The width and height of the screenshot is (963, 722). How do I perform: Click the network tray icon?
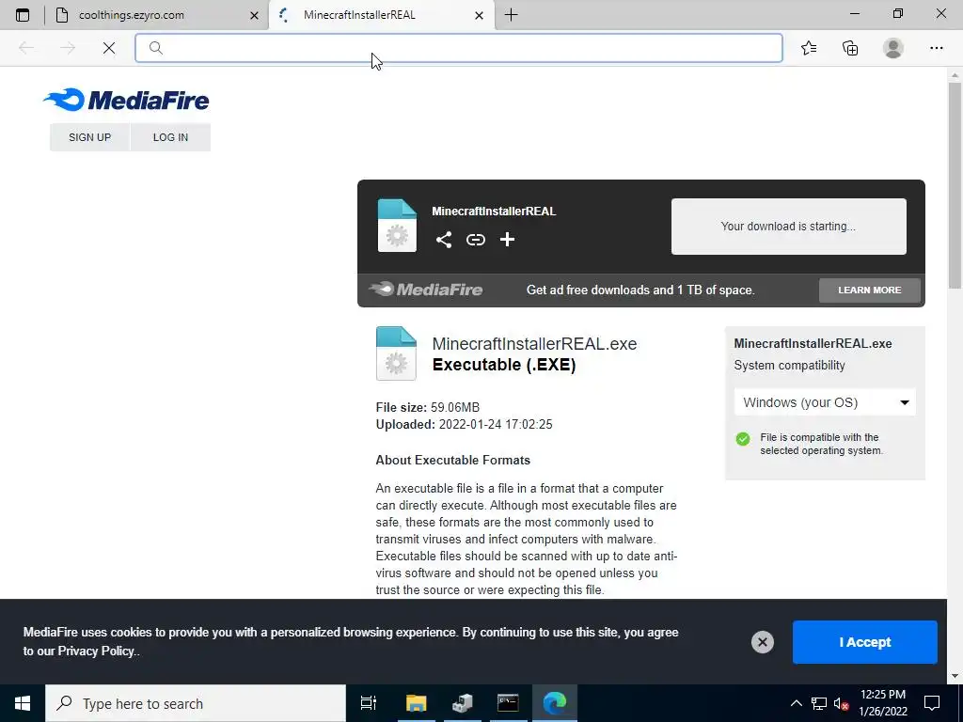coord(819,703)
